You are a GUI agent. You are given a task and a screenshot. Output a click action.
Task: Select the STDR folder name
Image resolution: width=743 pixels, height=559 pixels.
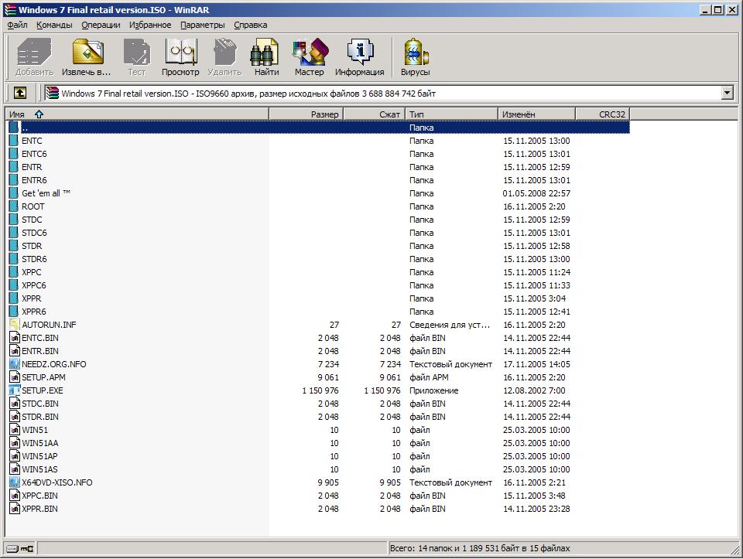[x=32, y=246]
